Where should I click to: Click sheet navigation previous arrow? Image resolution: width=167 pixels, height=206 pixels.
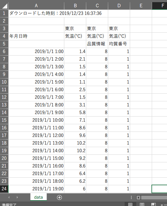9,197
